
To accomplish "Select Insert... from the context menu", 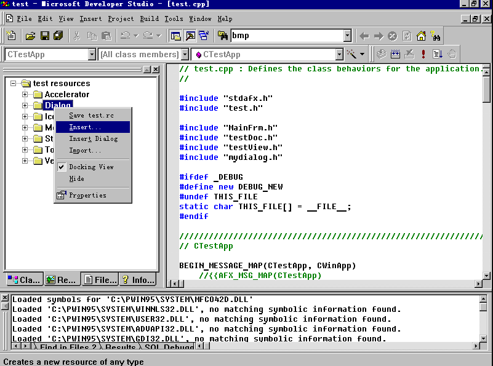I will pos(86,127).
